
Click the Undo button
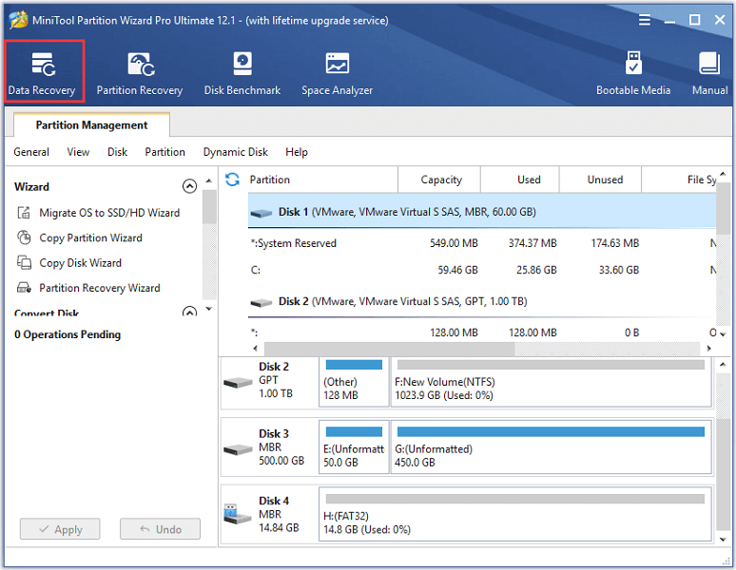tap(160, 529)
